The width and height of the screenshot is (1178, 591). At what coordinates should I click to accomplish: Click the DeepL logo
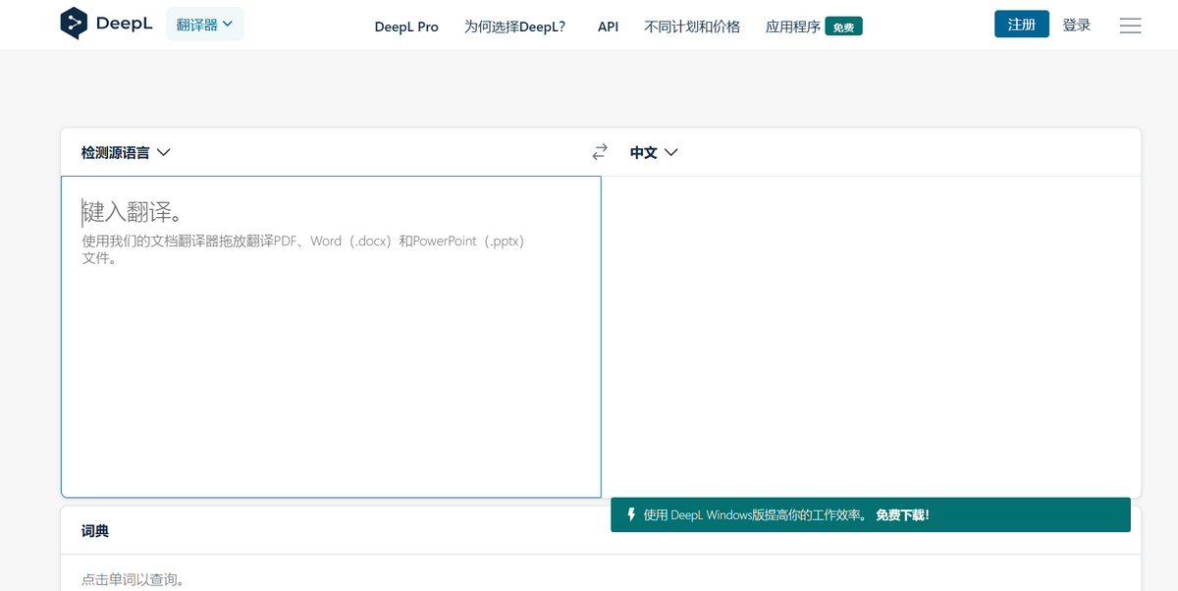tap(106, 24)
